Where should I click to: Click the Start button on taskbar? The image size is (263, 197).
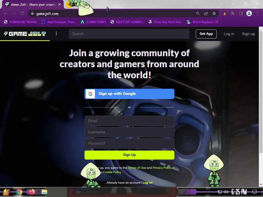[6, 192]
